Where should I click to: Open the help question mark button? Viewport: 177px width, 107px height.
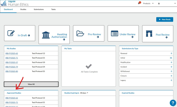click(x=173, y=103)
